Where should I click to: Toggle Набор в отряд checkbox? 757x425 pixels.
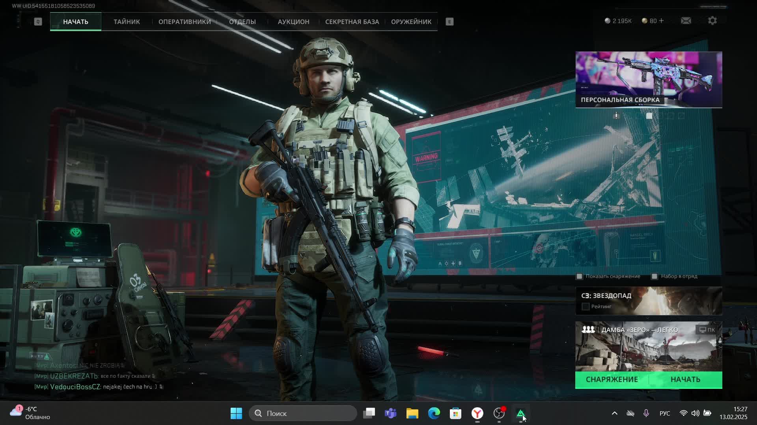[654, 276]
